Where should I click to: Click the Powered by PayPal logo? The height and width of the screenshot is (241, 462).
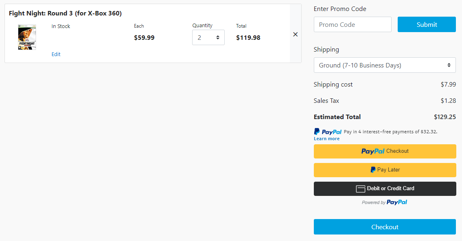point(396,202)
